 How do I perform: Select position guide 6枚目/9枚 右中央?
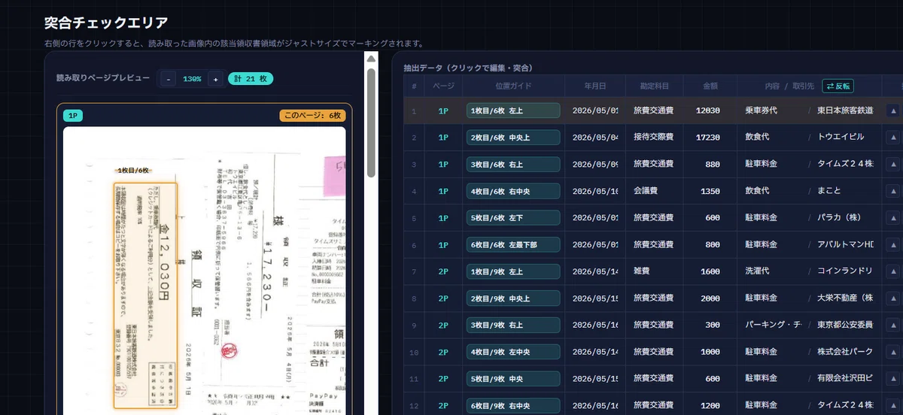click(513, 406)
